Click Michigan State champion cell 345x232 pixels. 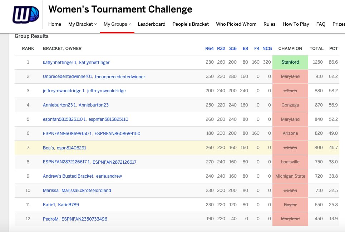point(290,176)
